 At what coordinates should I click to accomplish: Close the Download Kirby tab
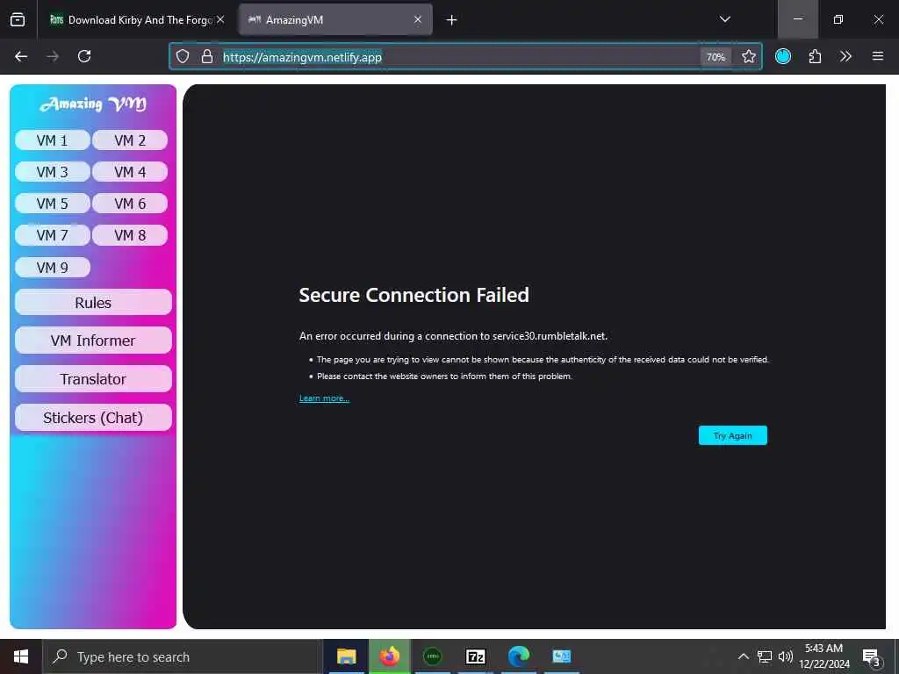pos(220,19)
